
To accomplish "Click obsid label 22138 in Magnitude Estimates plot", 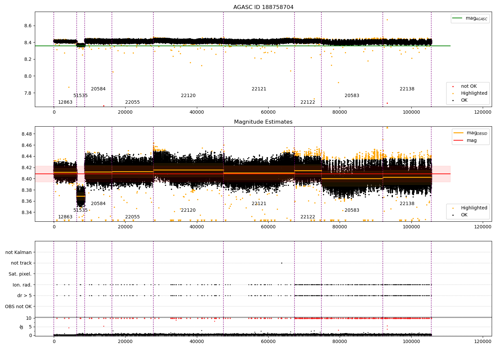I will pyautogui.click(x=407, y=204).
